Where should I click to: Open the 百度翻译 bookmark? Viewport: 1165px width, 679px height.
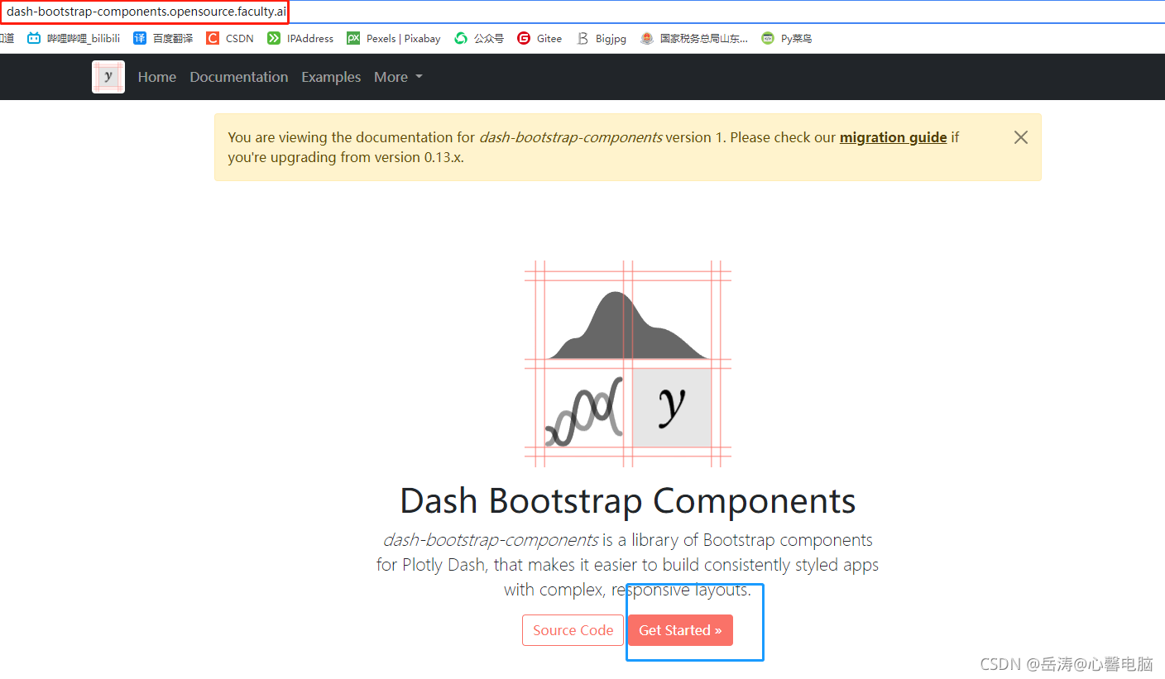(162, 38)
